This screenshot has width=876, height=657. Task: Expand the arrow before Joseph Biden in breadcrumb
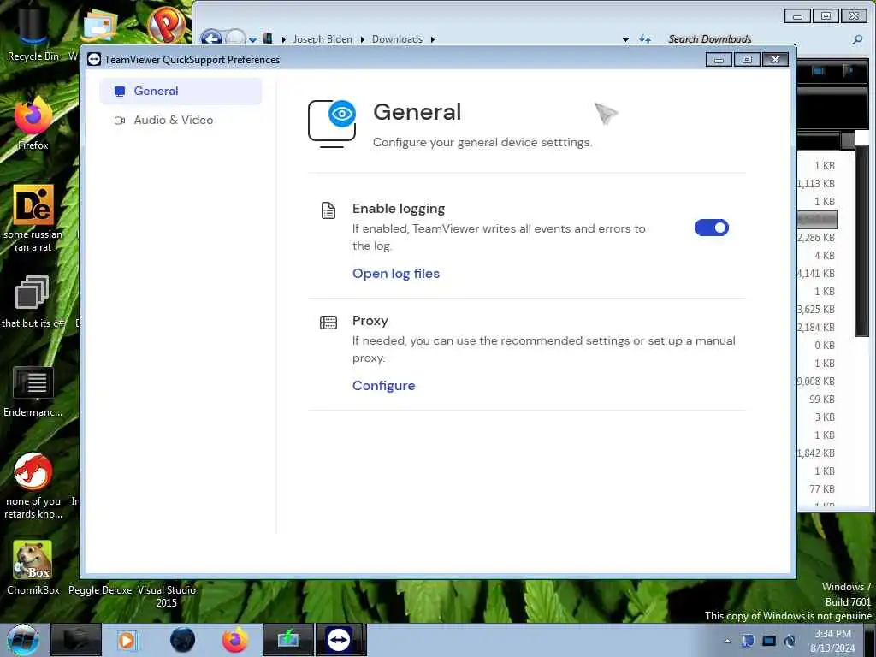tap(284, 39)
